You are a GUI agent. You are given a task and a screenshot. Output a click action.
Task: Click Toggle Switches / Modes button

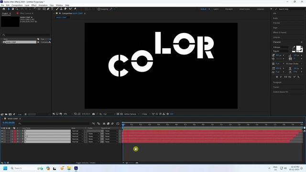click(x=86, y=162)
